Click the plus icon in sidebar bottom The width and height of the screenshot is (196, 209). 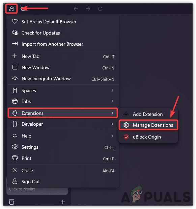[63, 202]
